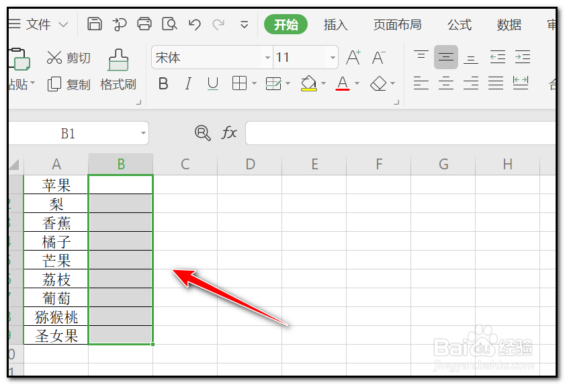The height and width of the screenshot is (385, 565).
Task: Open clipboard group dialog launcher
Action: click(138, 103)
